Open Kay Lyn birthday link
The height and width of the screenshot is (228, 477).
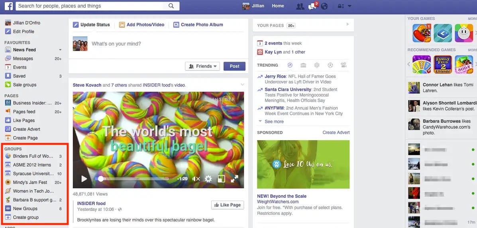click(273, 52)
